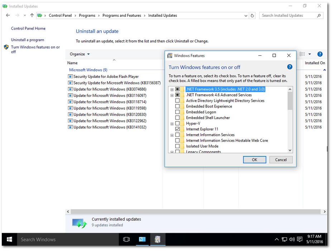
Task: Expand .NET Framework 4.6 Advanced Services node
Action: (172, 95)
